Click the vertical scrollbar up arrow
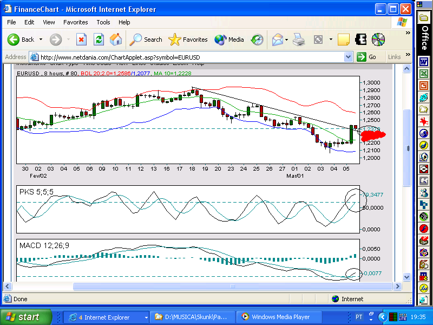Screen dimensions: 433x325 pos(407,68)
